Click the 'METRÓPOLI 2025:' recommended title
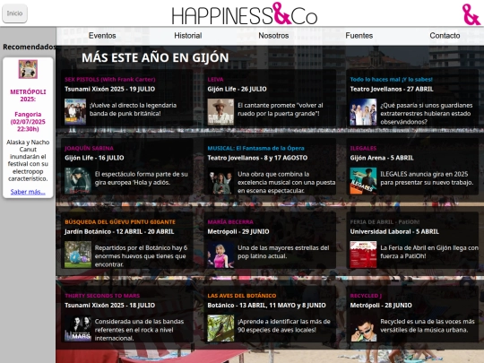Image resolution: width=484 pixels, height=363 pixels. tap(28, 95)
